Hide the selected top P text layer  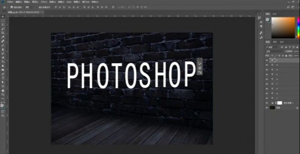click(x=267, y=60)
